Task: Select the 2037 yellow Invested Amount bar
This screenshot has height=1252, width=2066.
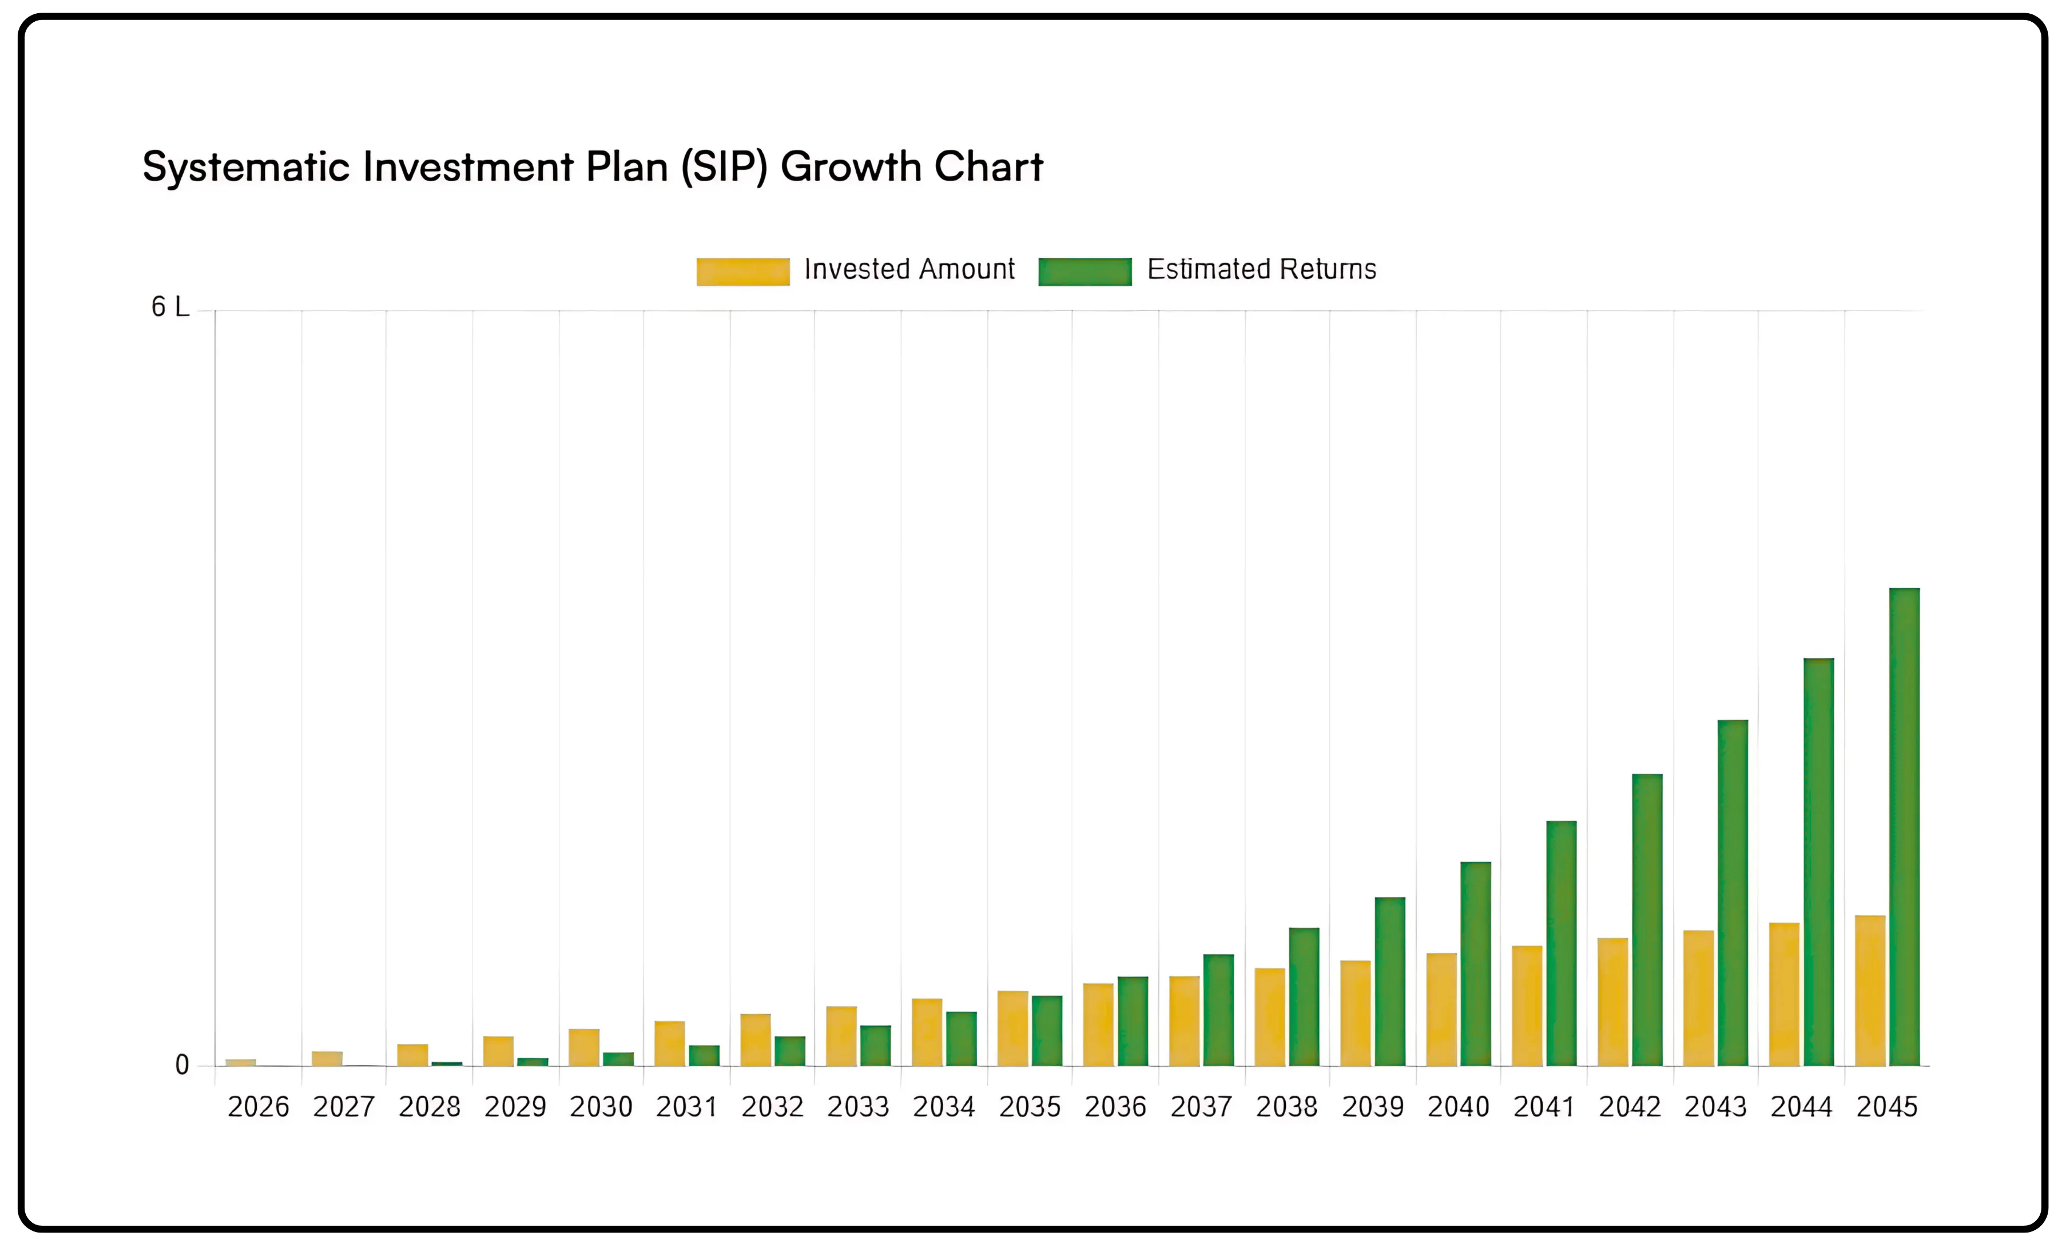Action: (x=1184, y=1020)
